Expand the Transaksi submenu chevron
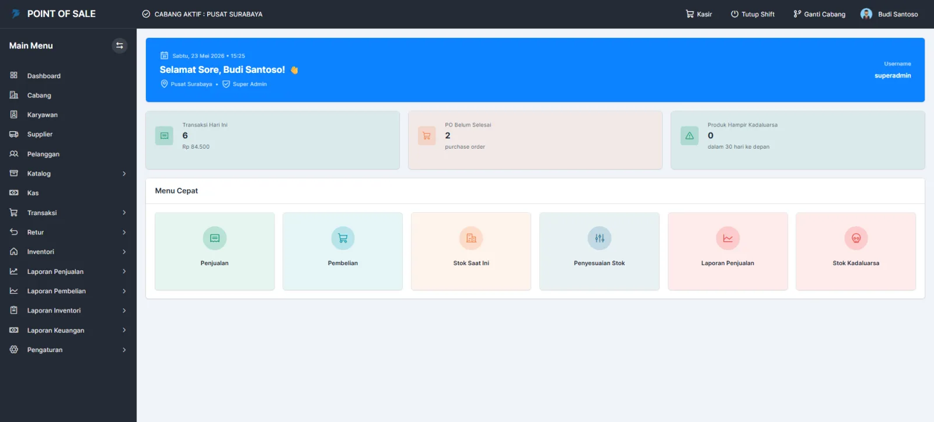Screen dimensions: 934x422 click(x=124, y=213)
